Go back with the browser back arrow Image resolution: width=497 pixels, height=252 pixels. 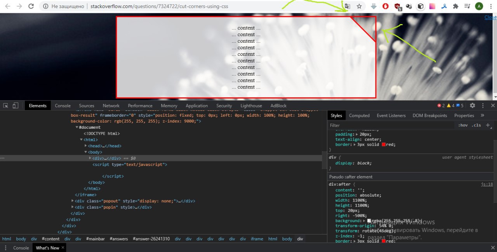pos(8,6)
